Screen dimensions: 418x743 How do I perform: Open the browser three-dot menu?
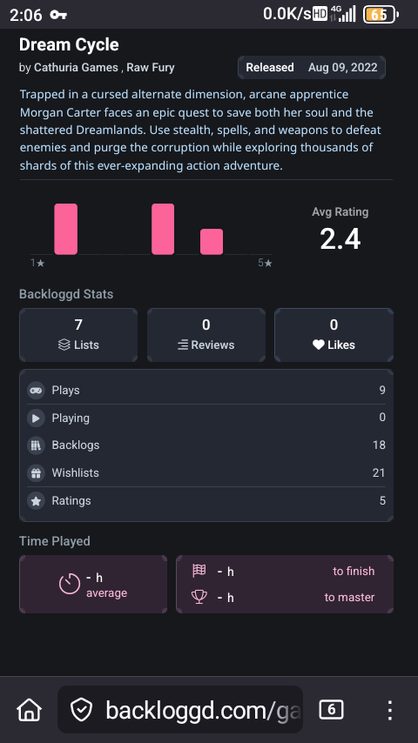(389, 710)
